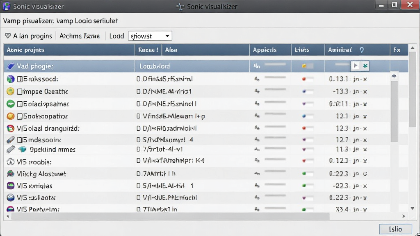Viewport: 420px width, 236px height.
Task: Toggle the yellow status switch in 'Vad phogie;' row
Action: coord(308,66)
